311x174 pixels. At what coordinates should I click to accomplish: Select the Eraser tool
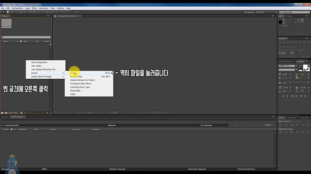(x=52, y=12)
